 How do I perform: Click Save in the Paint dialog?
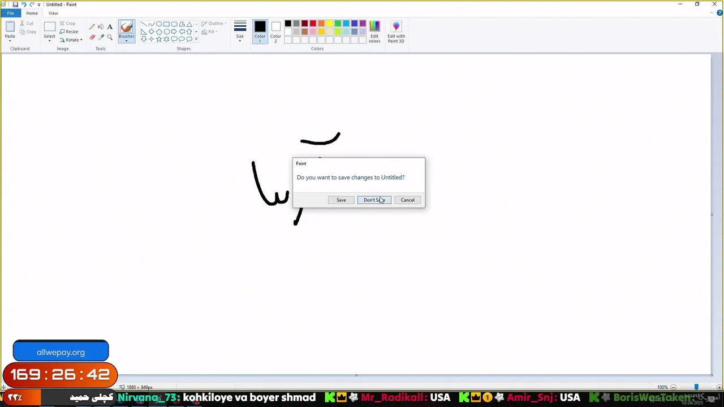[341, 200]
